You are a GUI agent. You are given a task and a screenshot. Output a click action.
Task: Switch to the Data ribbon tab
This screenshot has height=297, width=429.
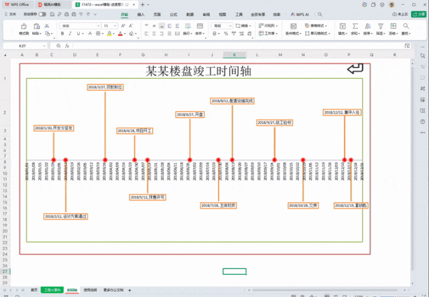pos(190,15)
